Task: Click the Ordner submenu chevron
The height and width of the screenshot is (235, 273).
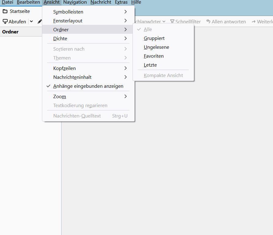Action: click(x=126, y=29)
